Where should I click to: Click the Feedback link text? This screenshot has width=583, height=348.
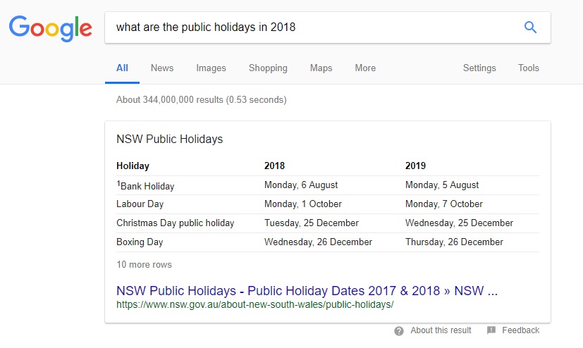[520, 330]
